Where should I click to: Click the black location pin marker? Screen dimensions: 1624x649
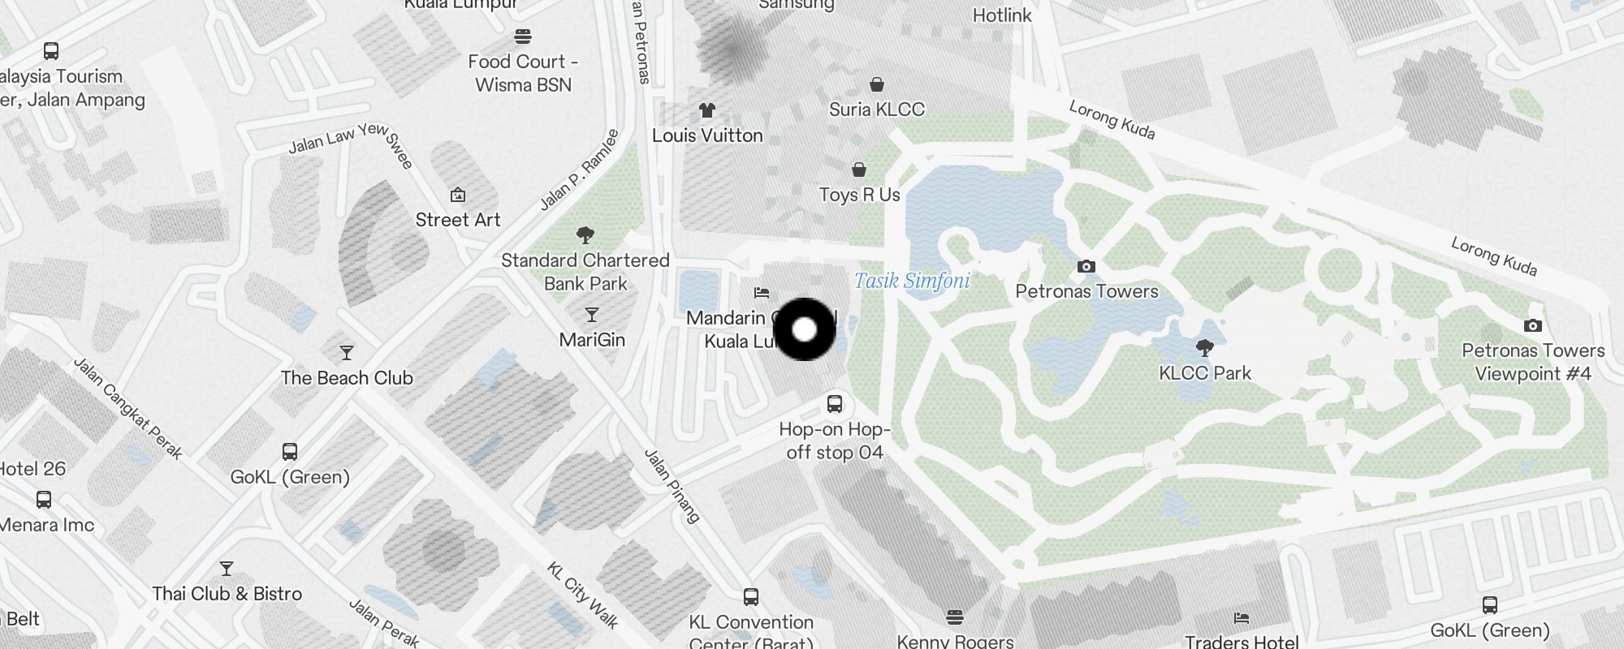pyautogui.click(x=804, y=329)
